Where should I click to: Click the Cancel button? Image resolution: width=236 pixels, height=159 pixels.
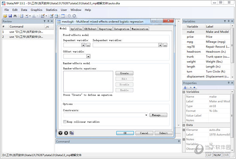(144, 133)
